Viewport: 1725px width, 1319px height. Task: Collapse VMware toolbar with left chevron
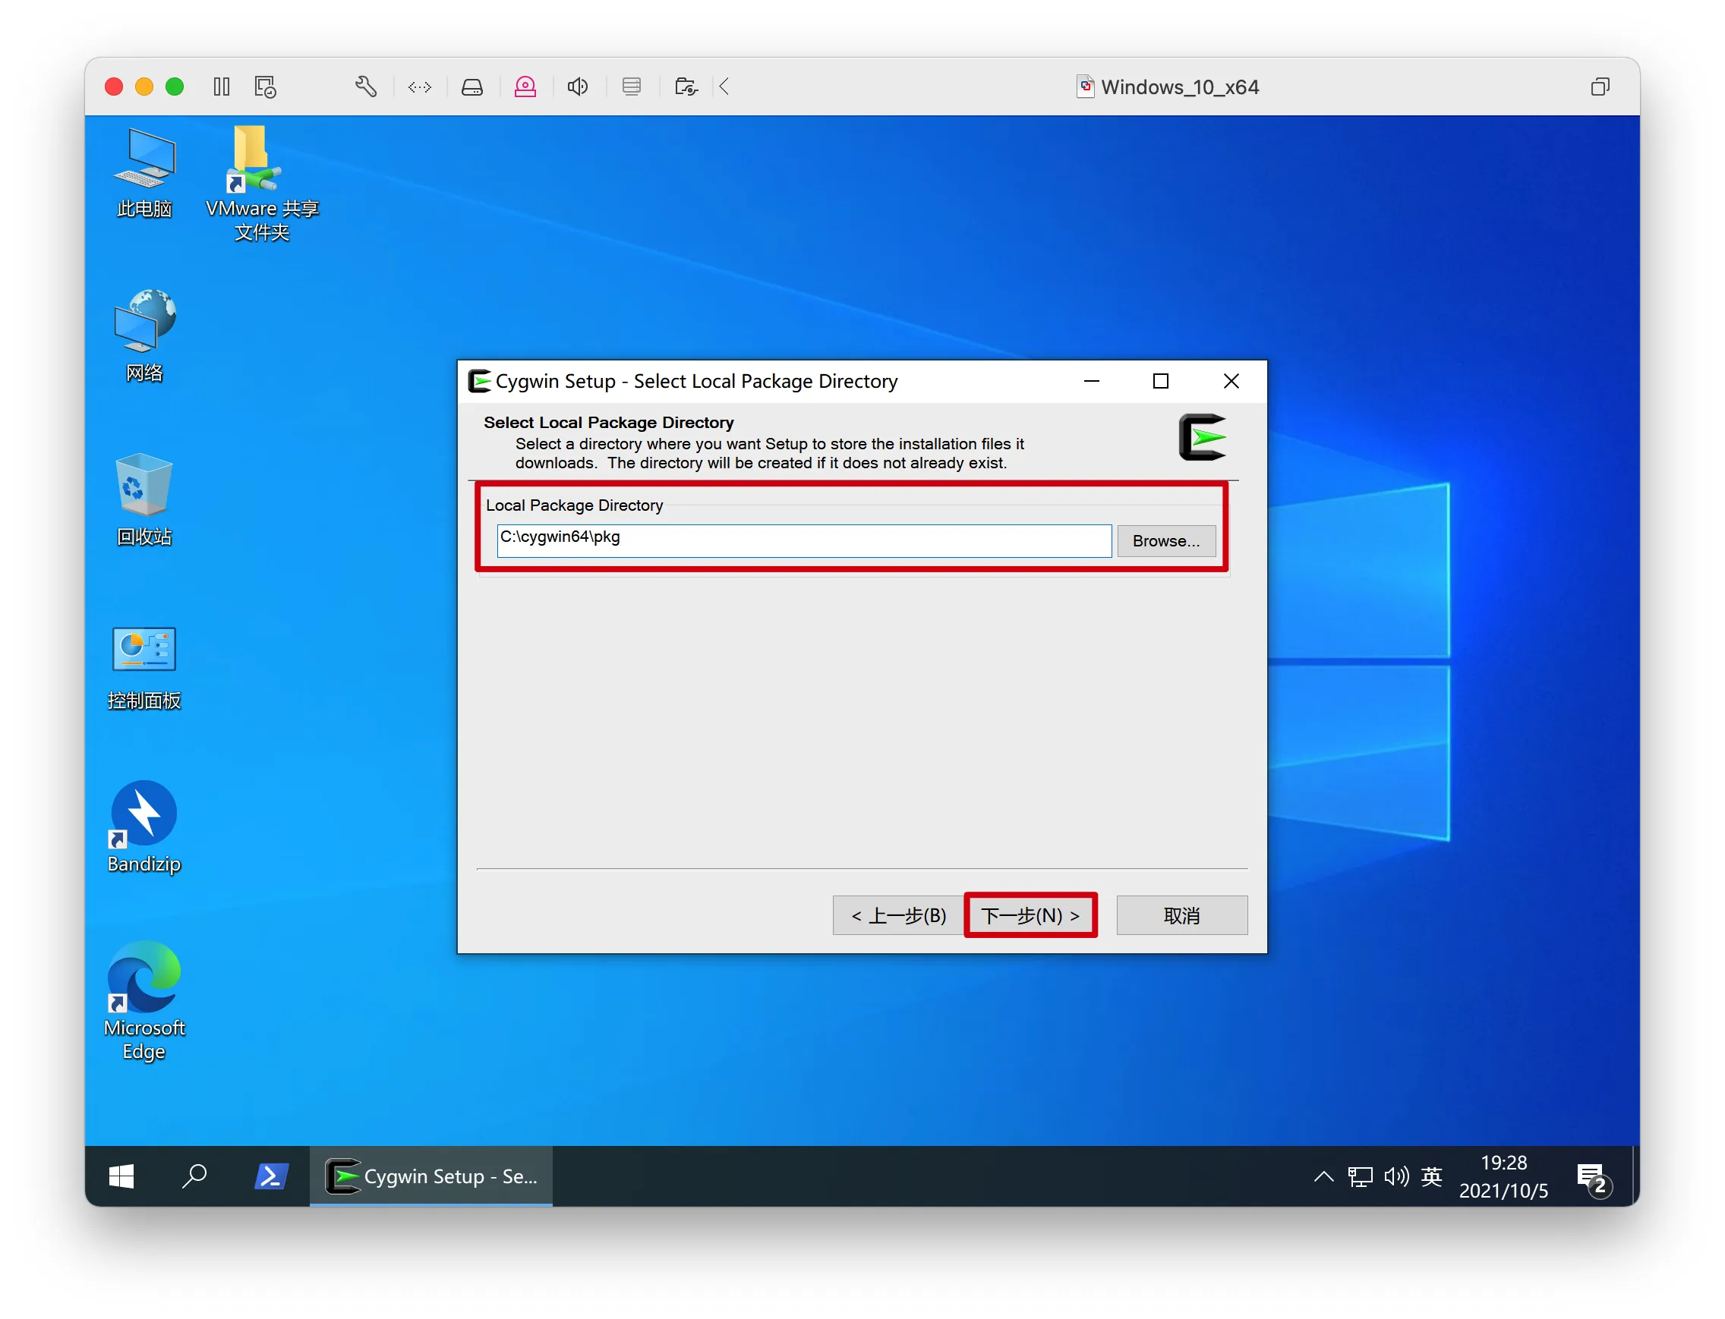click(724, 87)
